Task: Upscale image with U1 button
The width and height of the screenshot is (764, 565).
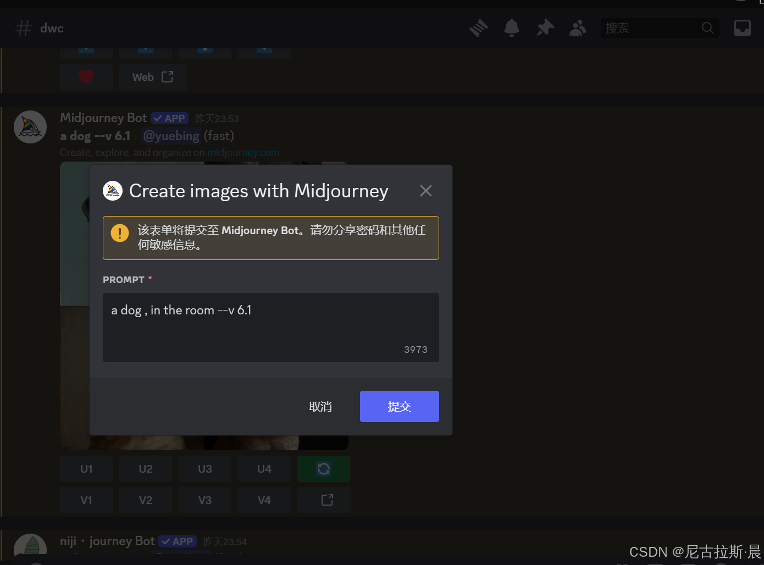Action: coord(86,469)
